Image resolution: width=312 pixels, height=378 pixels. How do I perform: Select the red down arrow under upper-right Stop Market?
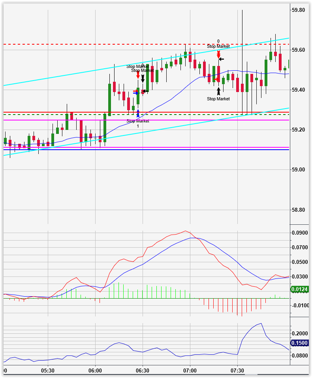tap(218, 55)
